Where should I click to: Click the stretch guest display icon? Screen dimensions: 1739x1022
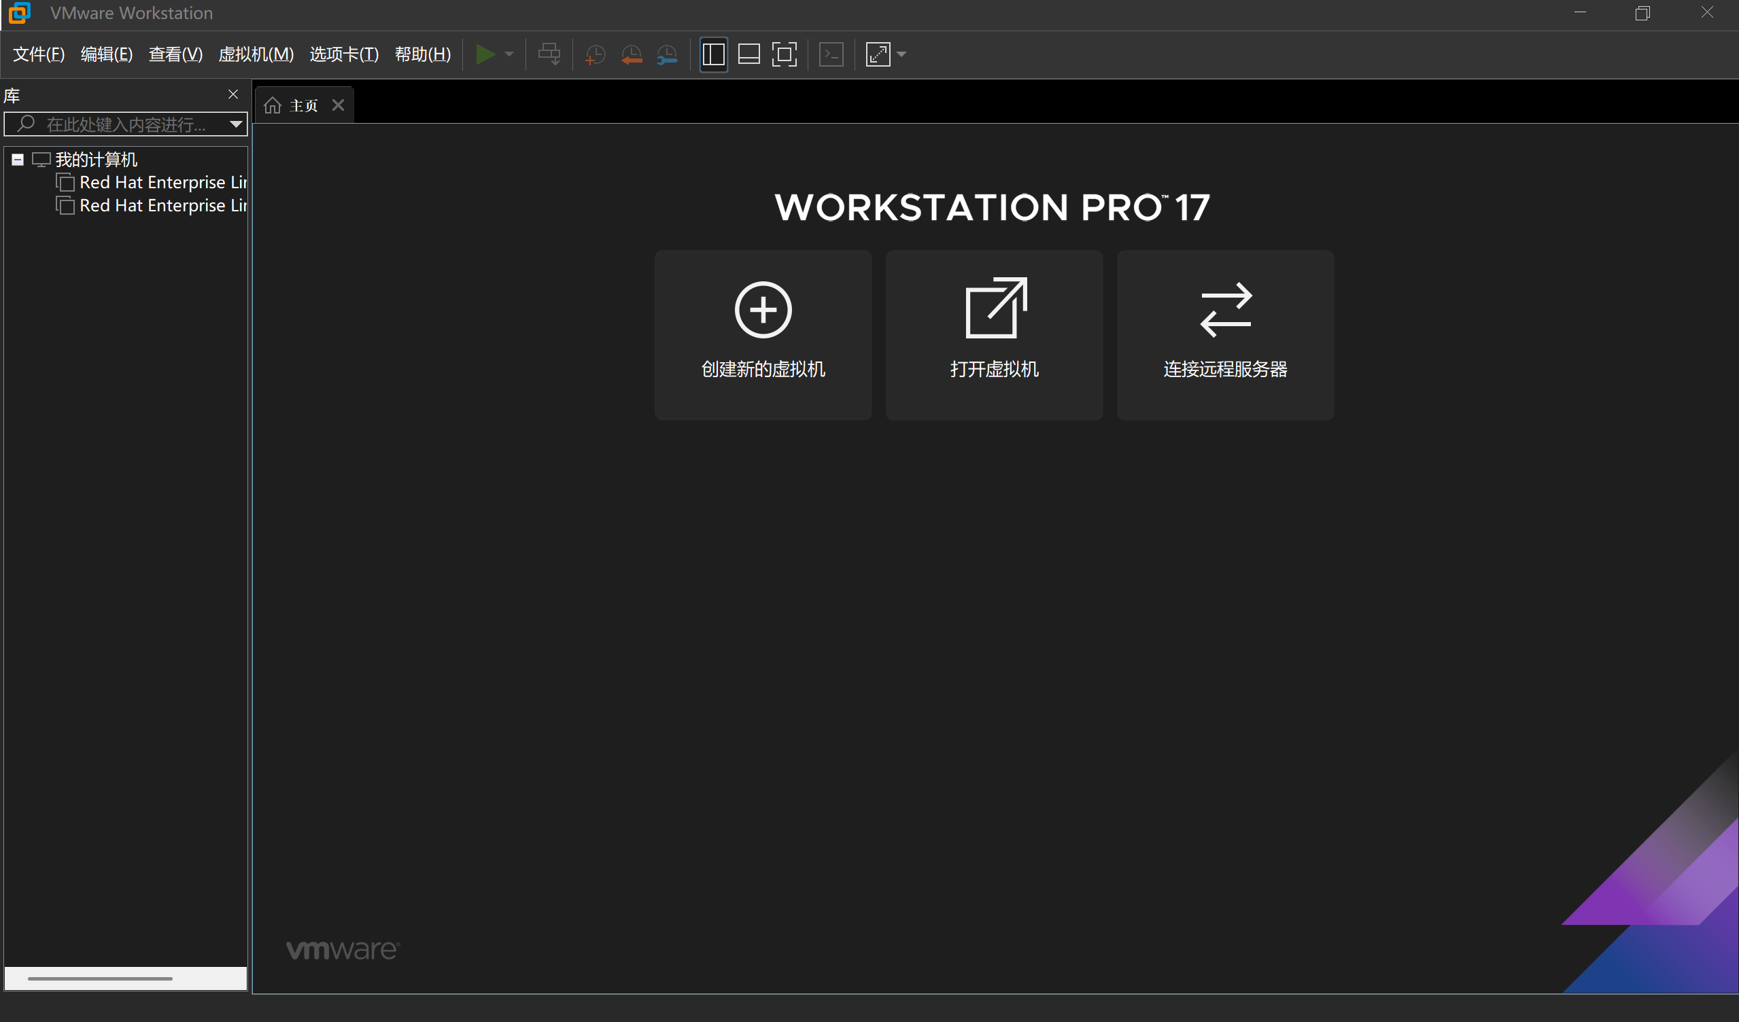click(878, 54)
